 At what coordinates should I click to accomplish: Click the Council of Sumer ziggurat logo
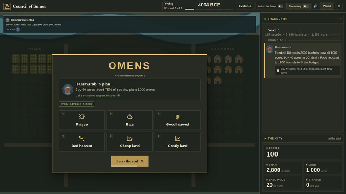tap(7, 6)
